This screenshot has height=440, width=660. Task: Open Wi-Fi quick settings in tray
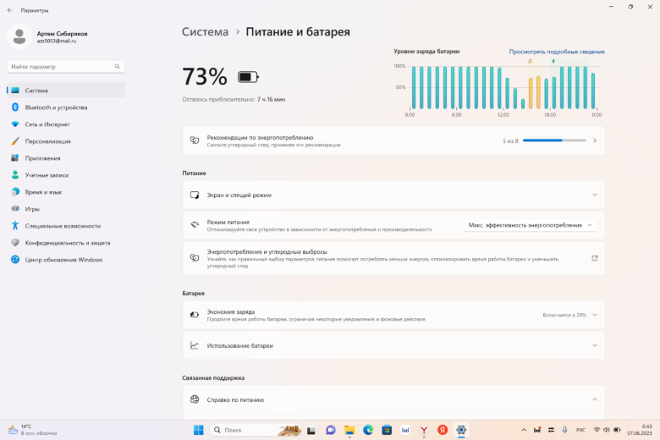[x=597, y=430]
